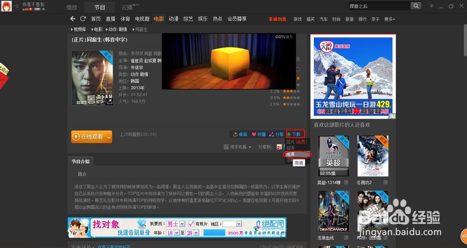This screenshot has height=248, width=467.
Task: Open the 龙狼血战 Dragonwolf thumbnail
Action: click(333, 211)
